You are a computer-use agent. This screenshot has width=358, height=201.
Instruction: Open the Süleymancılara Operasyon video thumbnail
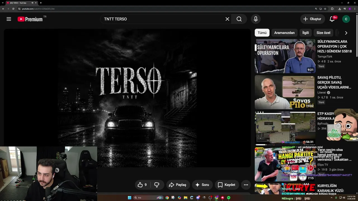pos(285,56)
